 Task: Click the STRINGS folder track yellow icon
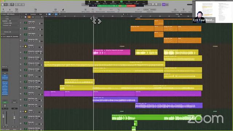[x=25, y=46]
